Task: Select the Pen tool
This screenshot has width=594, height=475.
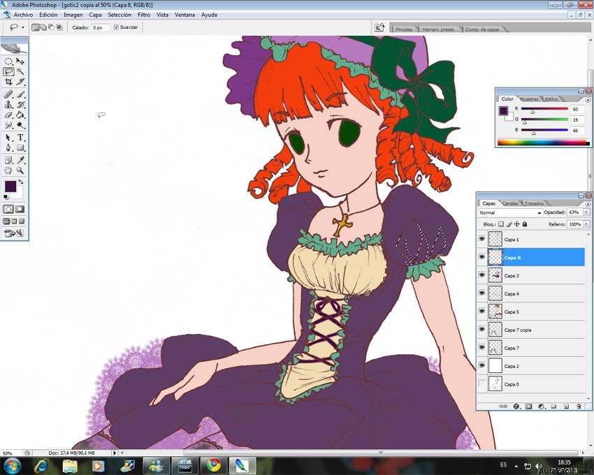Action: pos(8,147)
